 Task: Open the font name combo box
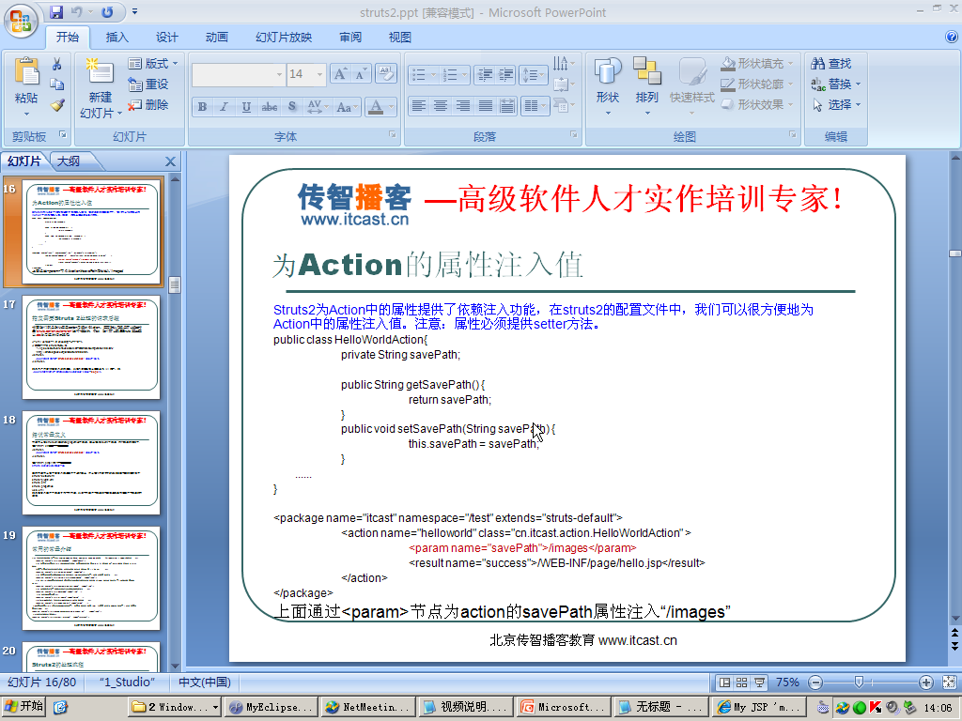[238, 75]
